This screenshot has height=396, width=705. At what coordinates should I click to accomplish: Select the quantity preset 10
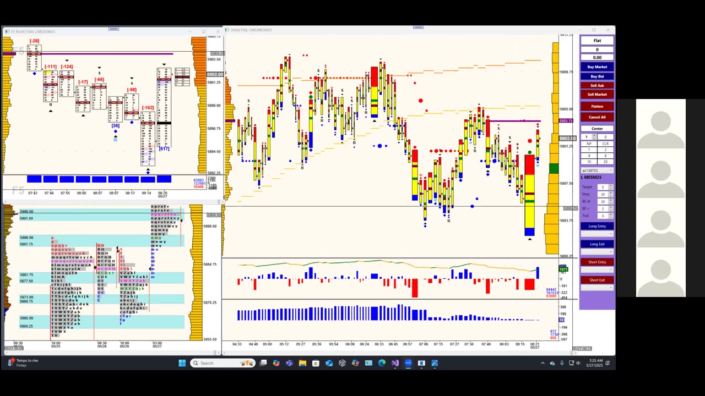point(589,162)
